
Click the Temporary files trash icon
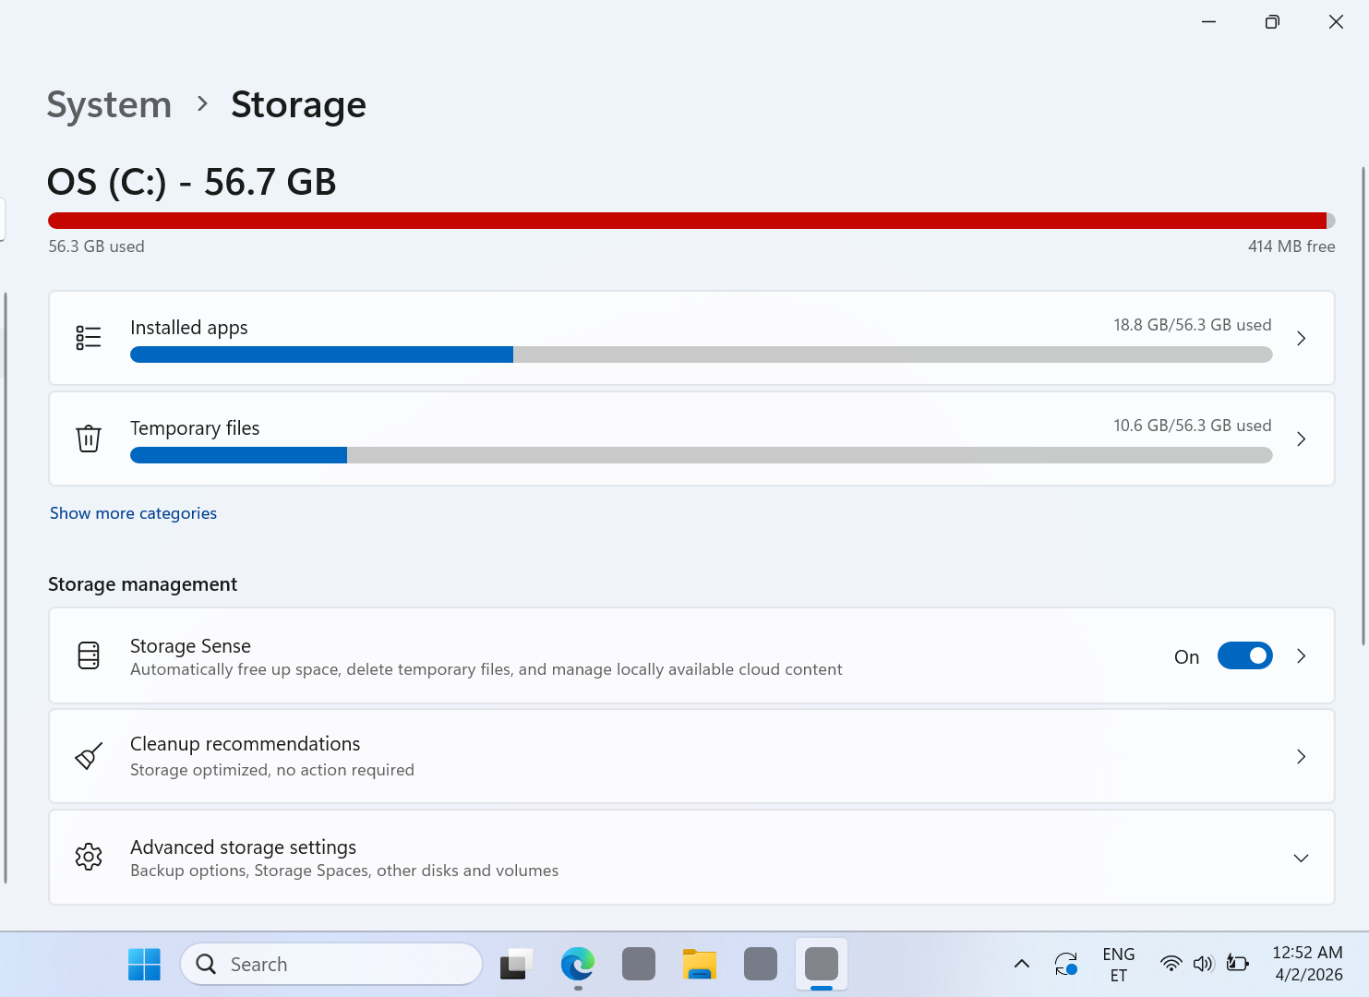coord(89,438)
